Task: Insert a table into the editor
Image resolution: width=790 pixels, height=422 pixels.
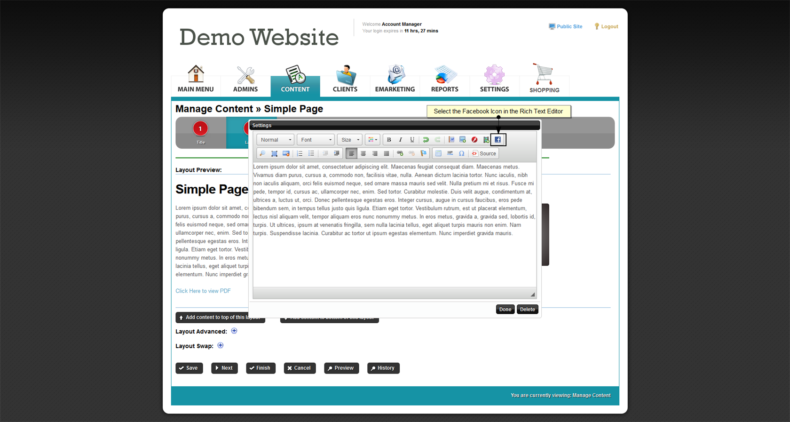Action: pos(438,153)
